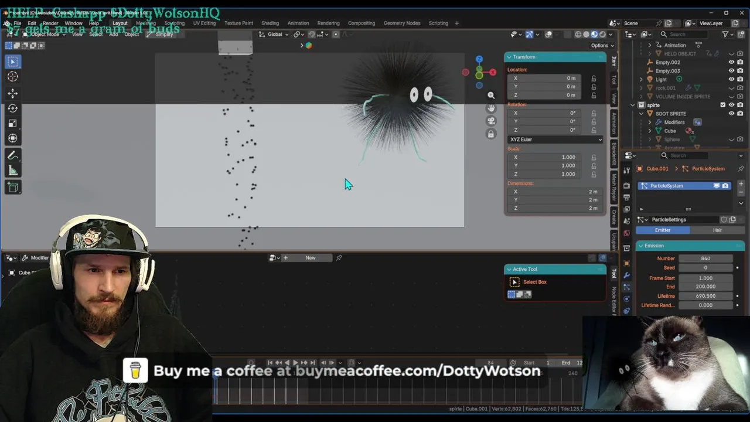Switch to the Compositing workspace tab
This screenshot has width=750, height=422.
pos(362,23)
